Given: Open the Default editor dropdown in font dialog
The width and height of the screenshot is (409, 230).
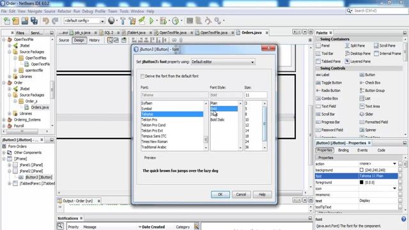Looking at the screenshot, I should pyautogui.click(x=223, y=62).
